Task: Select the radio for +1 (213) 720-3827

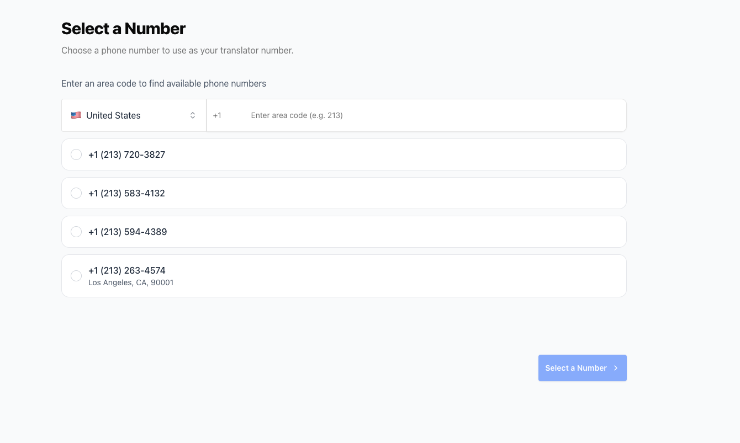Action: click(76, 154)
